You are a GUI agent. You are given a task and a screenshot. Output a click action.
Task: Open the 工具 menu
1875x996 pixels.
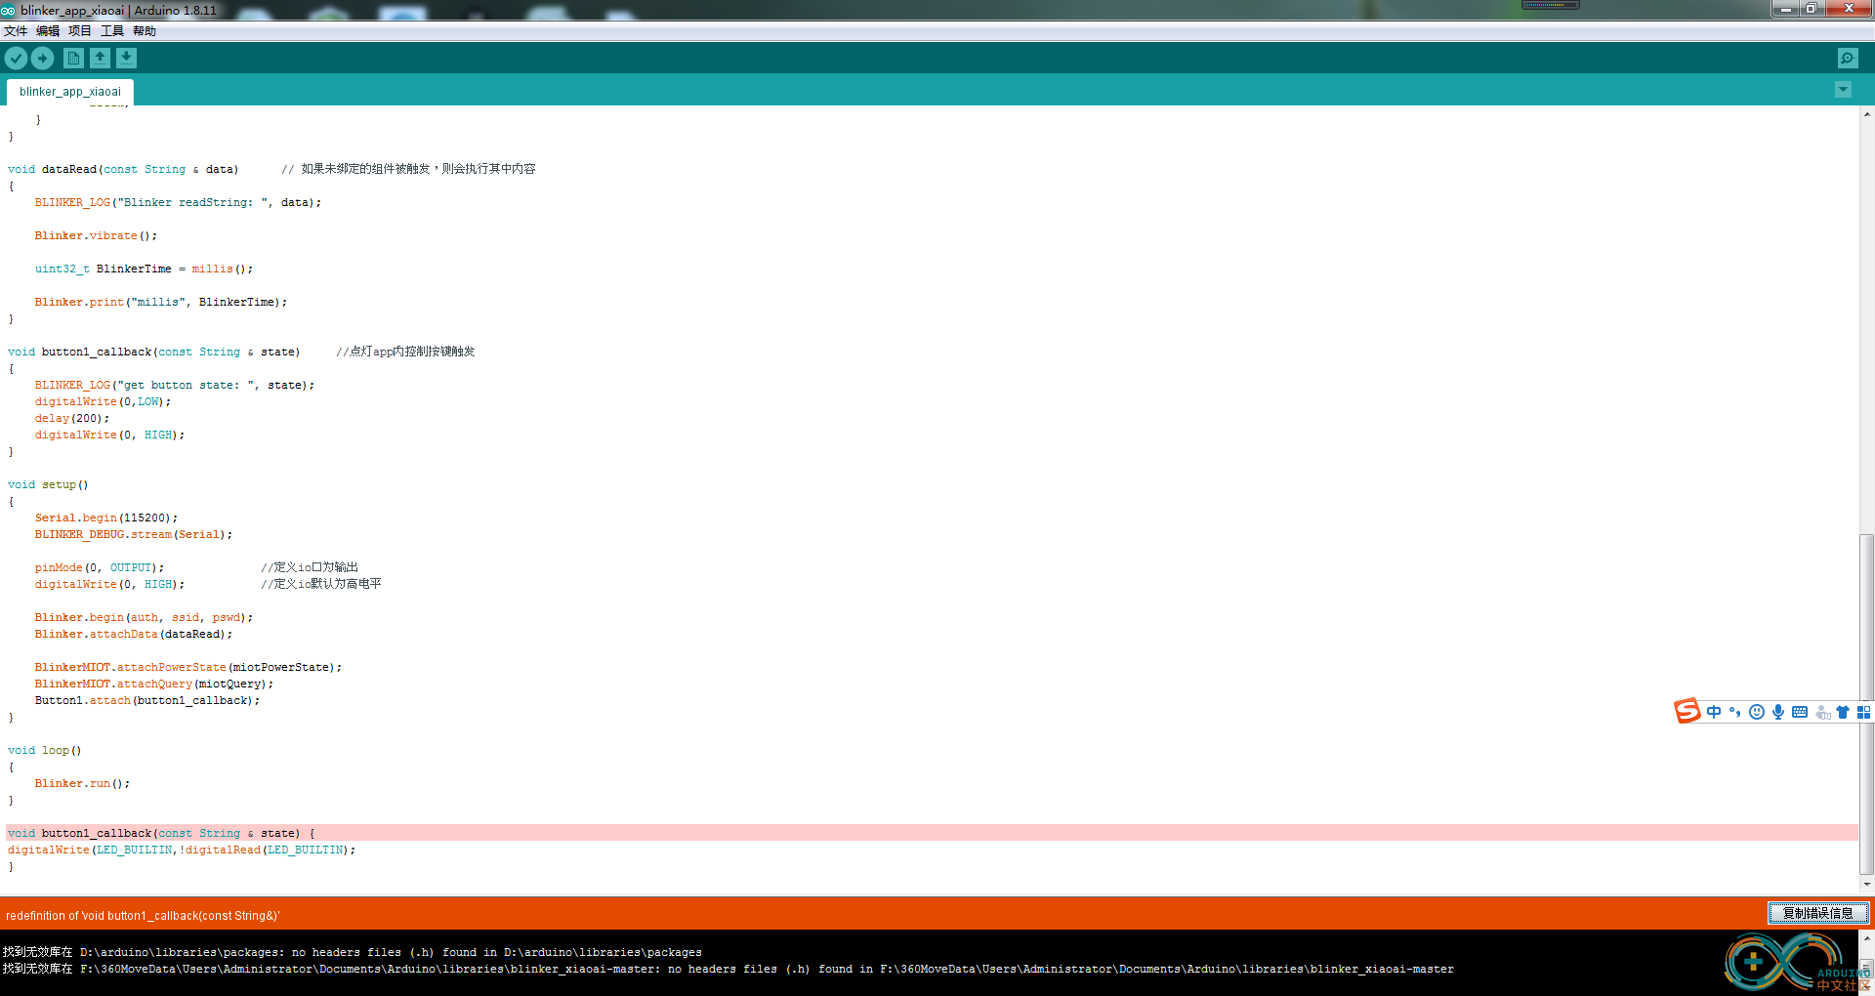pos(112,31)
